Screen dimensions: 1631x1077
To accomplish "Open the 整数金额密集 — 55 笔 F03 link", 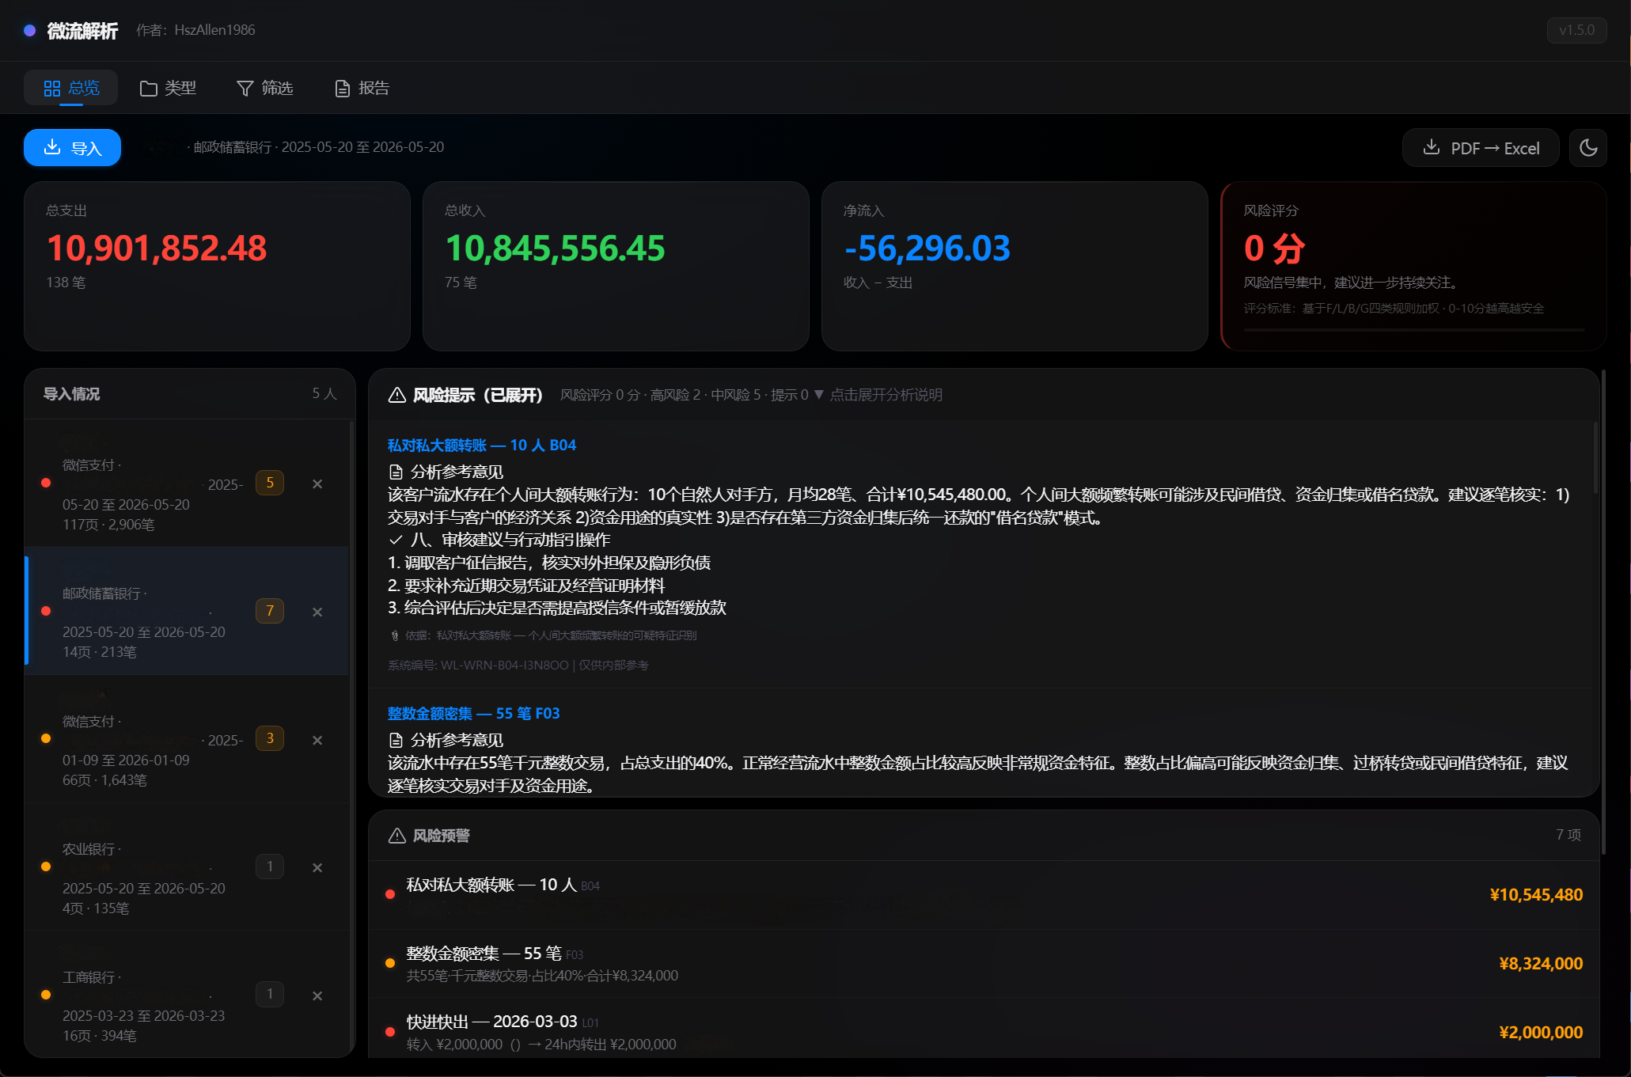I will [x=473, y=713].
